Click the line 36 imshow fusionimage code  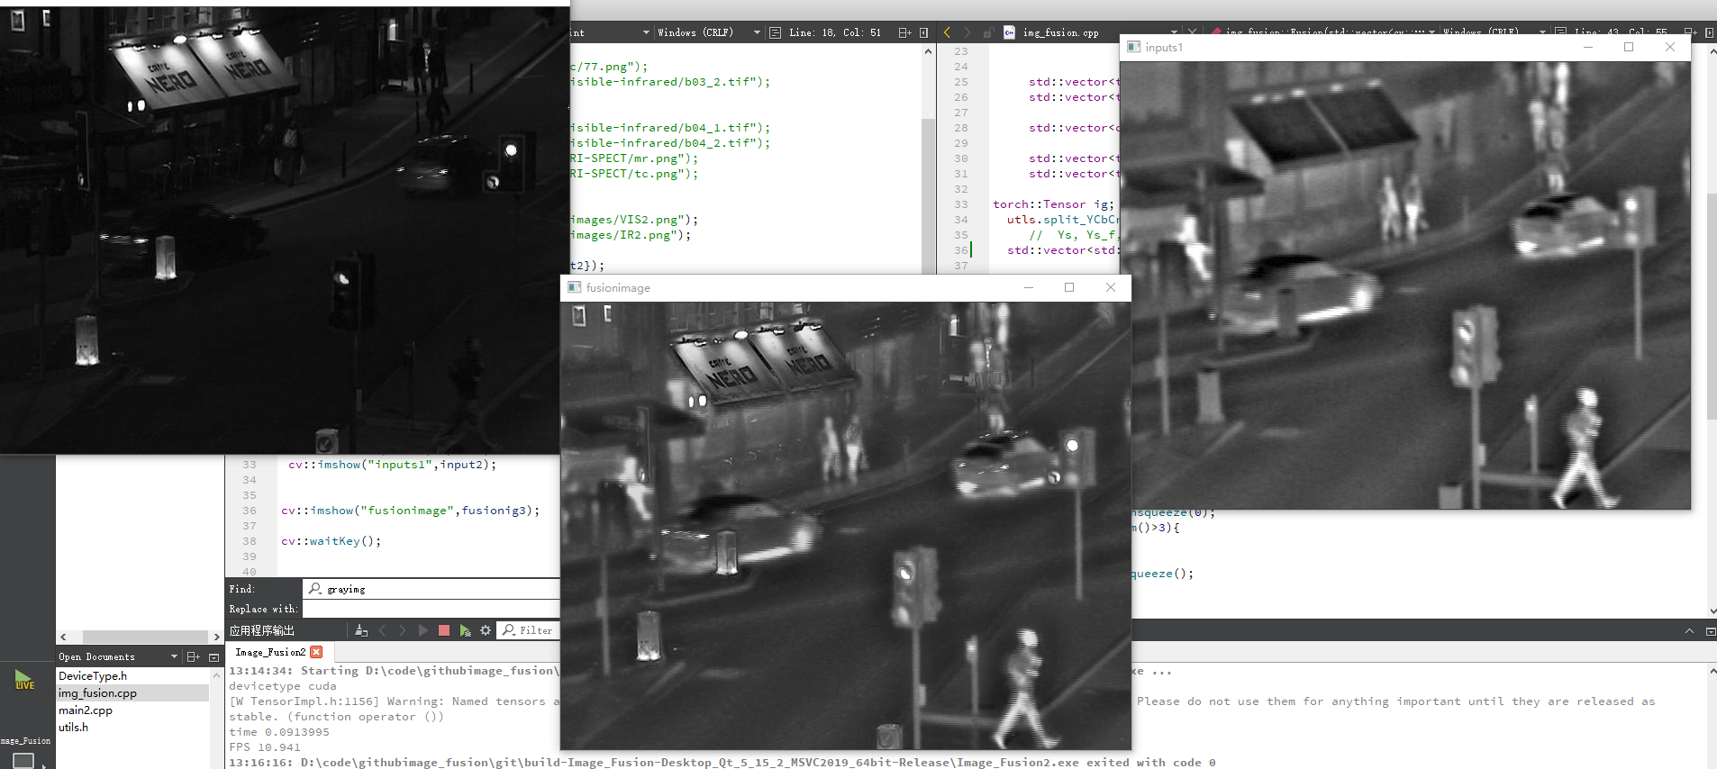tap(410, 511)
